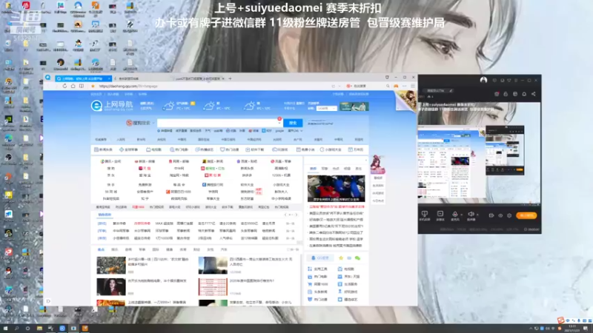Go to next page in game links section
The height and width of the screenshot is (333, 593).
point(296,215)
